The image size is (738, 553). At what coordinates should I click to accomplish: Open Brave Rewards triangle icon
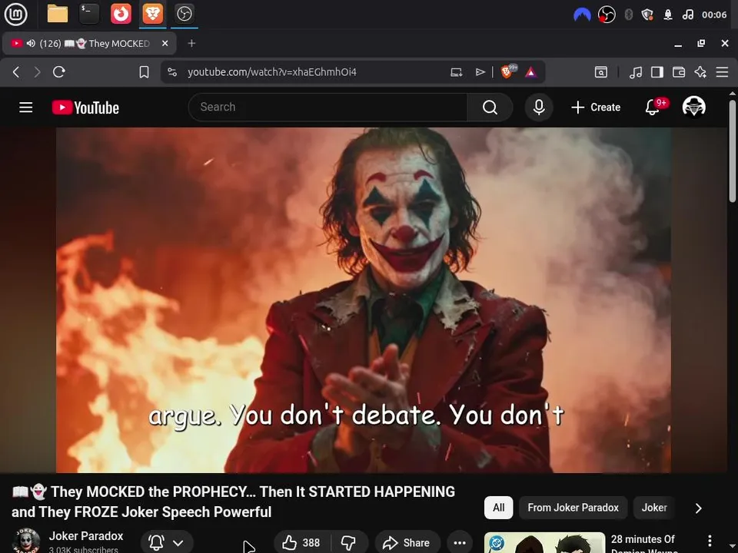[x=531, y=72]
